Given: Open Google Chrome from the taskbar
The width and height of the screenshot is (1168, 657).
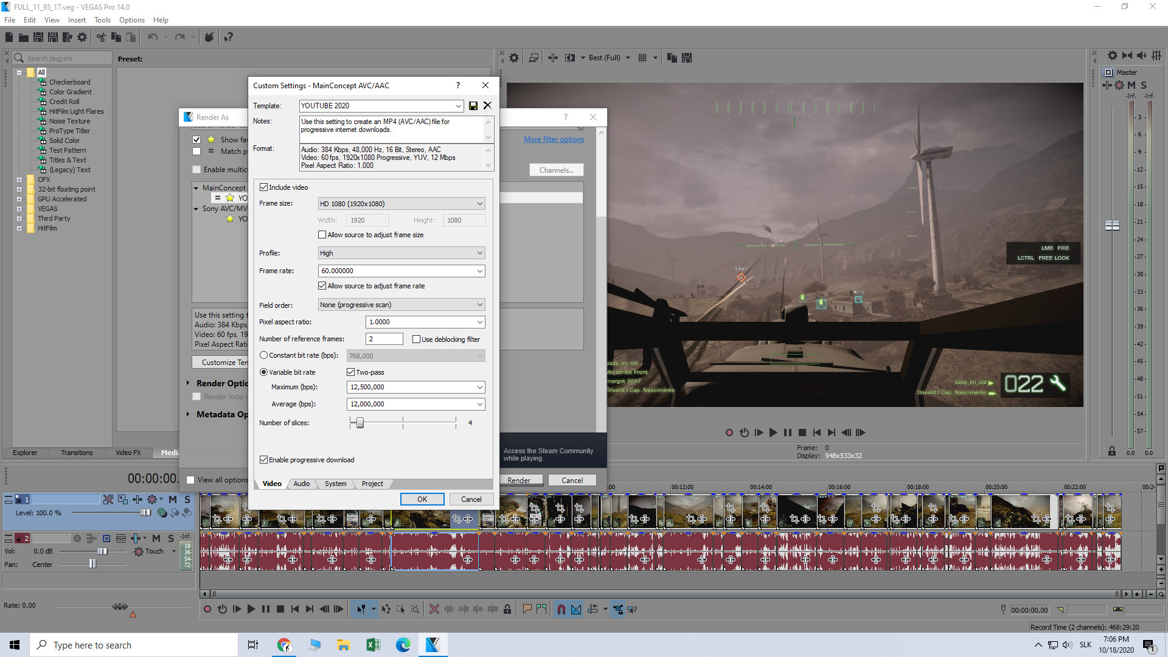Looking at the screenshot, I should tap(284, 645).
